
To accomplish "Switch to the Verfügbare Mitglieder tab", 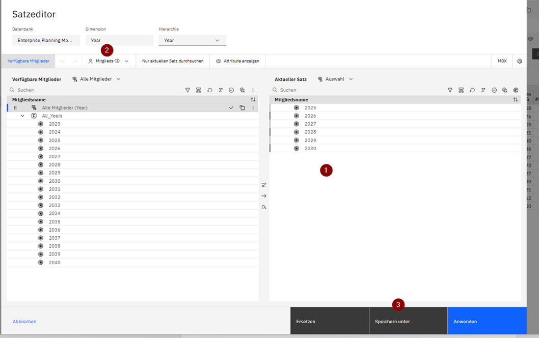I will pos(29,61).
